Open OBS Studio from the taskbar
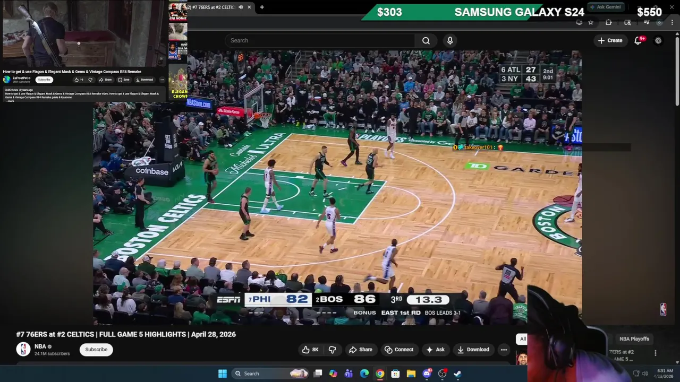This screenshot has width=680, height=382. (442, 374)
